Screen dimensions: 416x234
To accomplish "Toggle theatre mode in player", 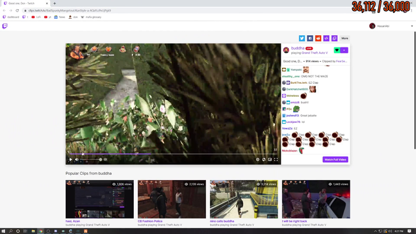I will (270, 159).
